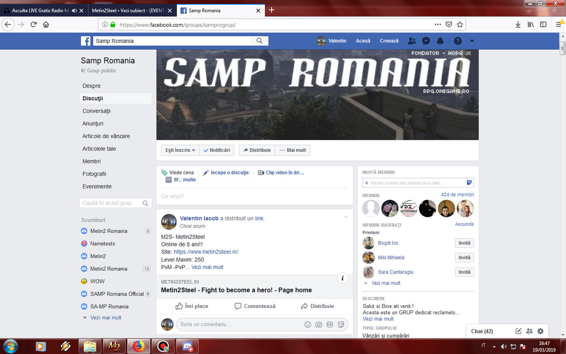Screen dimensions: 566x354
Task: Toggle Notificări for the group
Action: click(x=217, y=150)
